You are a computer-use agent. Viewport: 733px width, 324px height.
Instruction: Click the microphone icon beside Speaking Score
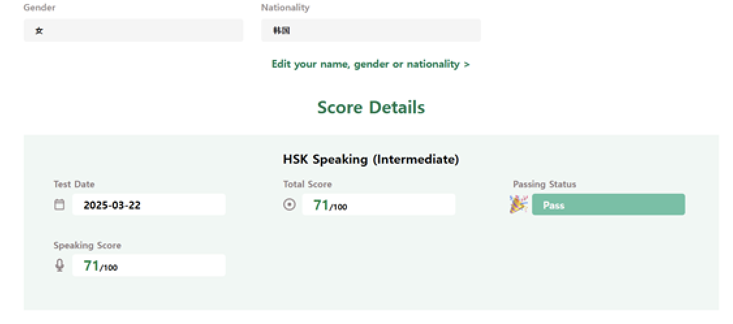[x=60, y=265]
